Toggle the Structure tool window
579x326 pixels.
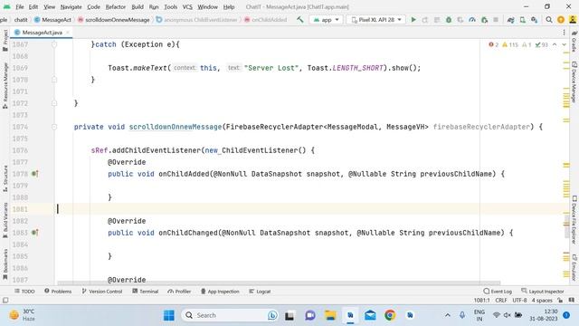point(5,178)
